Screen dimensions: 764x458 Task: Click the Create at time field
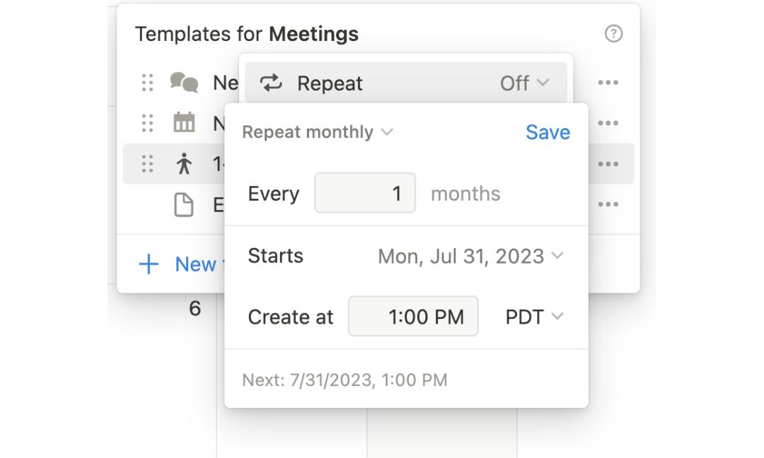[413, 317]
